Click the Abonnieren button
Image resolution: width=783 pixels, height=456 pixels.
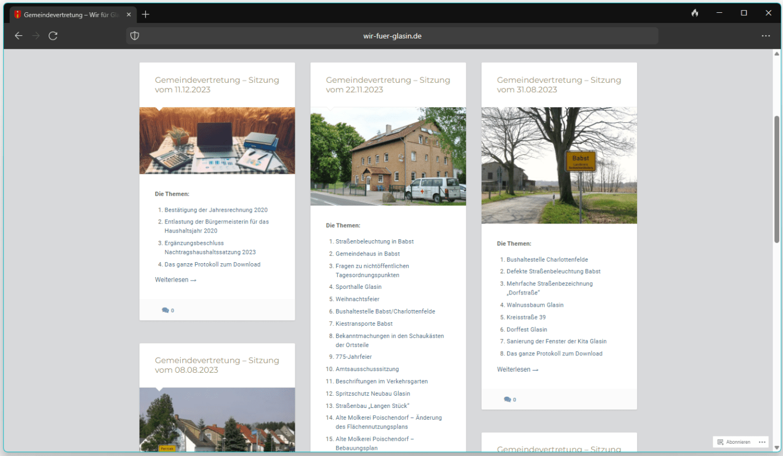tap(734, 442)
